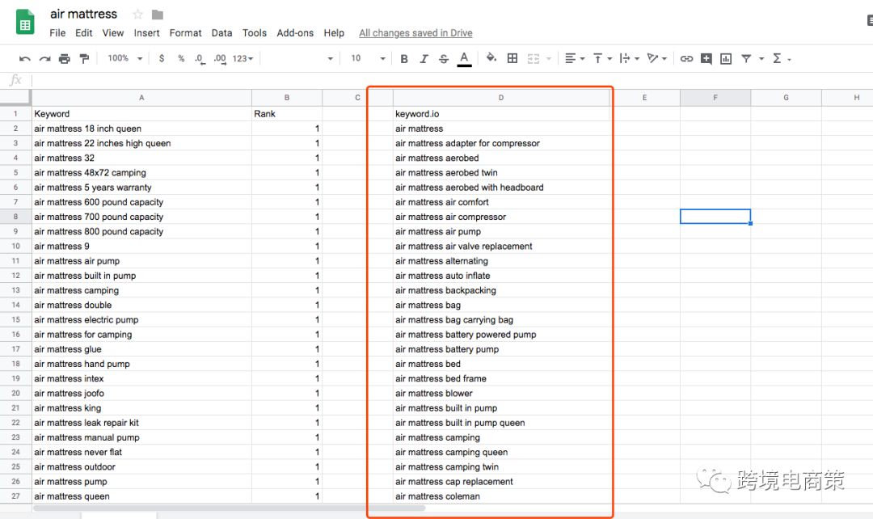The height and width of the screenshot is (519, 873).
Task: Click the insert chart icon
Action: click(x=726, y=59)
